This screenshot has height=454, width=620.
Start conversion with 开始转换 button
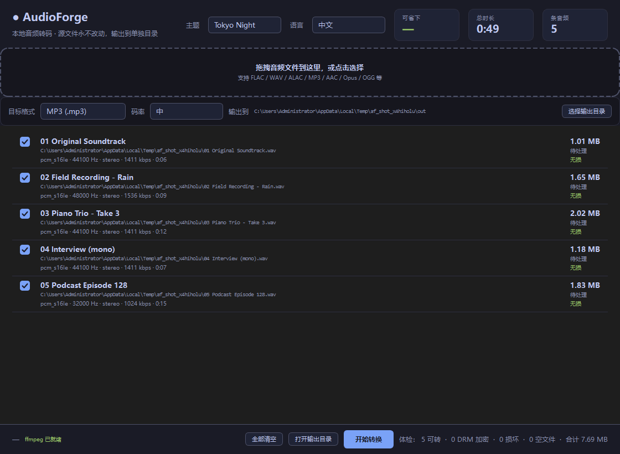(x=369, y=439)
